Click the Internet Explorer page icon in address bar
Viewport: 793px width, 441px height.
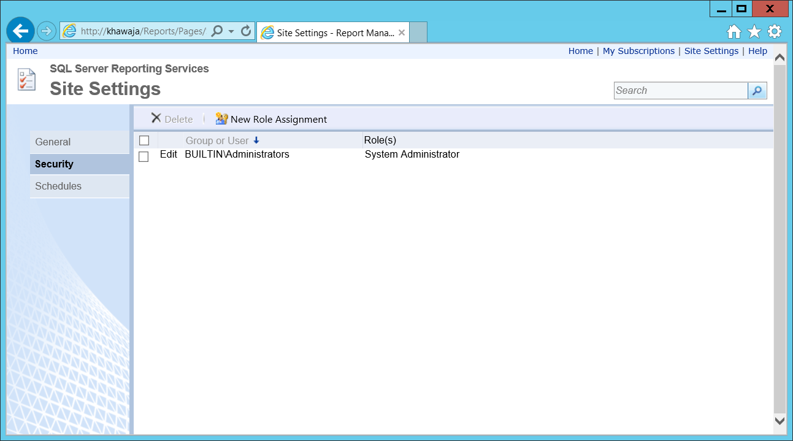point(69,31)
